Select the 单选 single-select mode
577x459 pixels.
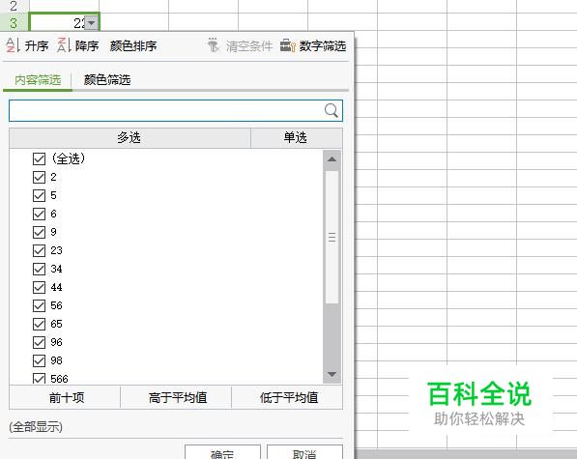point(296,137)
